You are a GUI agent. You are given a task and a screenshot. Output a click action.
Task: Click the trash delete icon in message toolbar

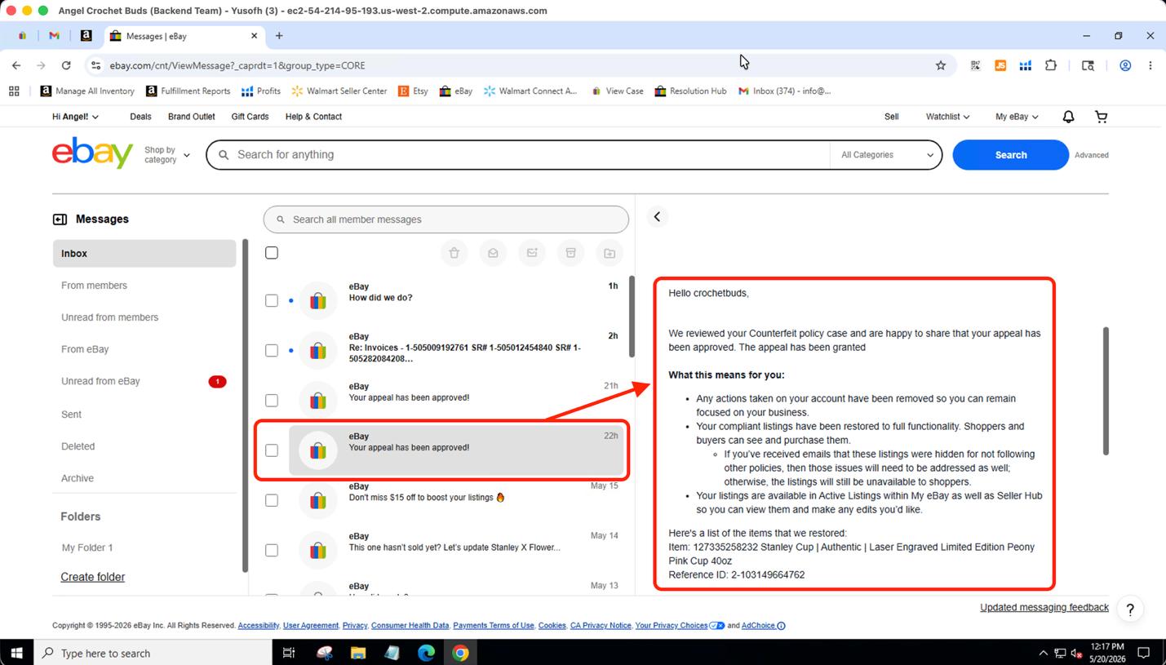[x=454, y=253]
